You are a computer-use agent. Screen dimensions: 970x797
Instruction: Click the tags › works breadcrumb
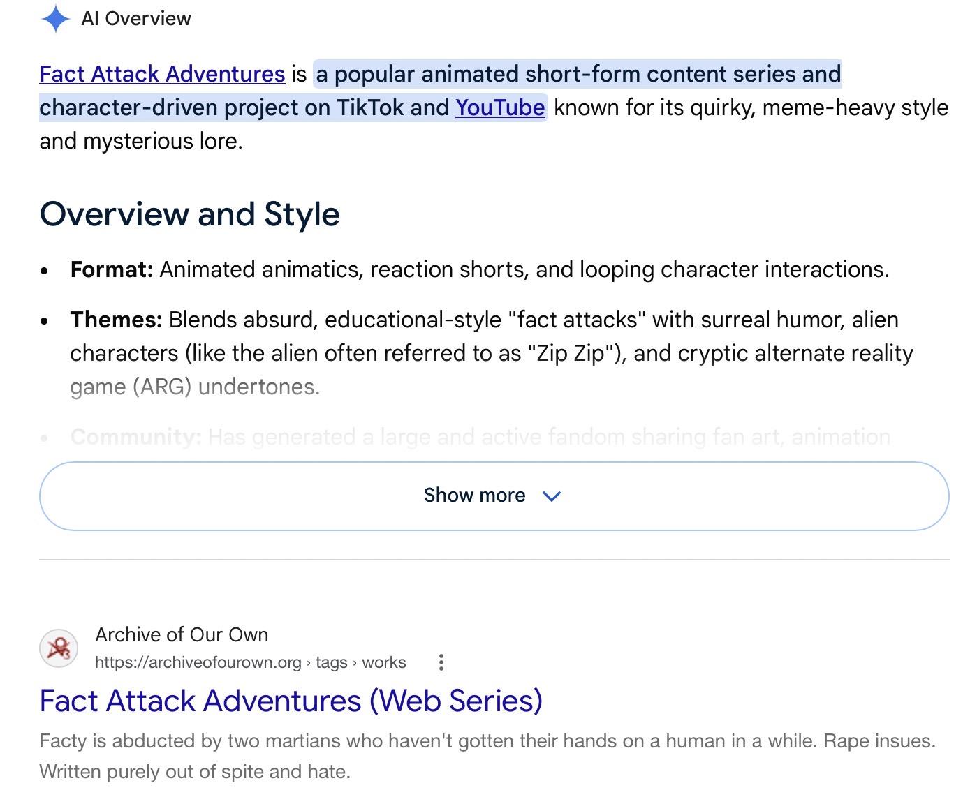[360, 662]
